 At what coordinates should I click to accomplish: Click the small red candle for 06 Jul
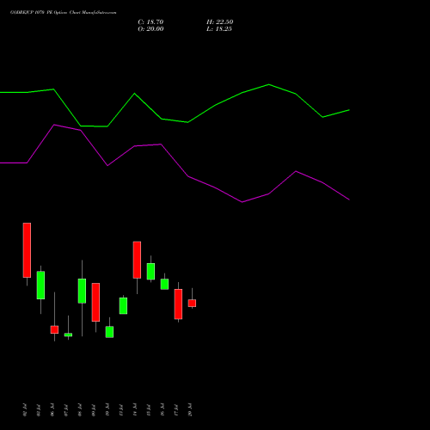[x=54, y=329]
